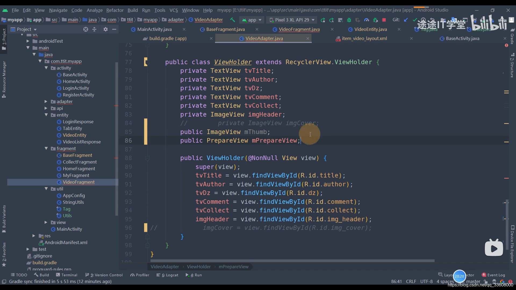Viewport: 516px width, 290px height.
Task: Hide the Project panel with minus icon
Action: (114, 29)
